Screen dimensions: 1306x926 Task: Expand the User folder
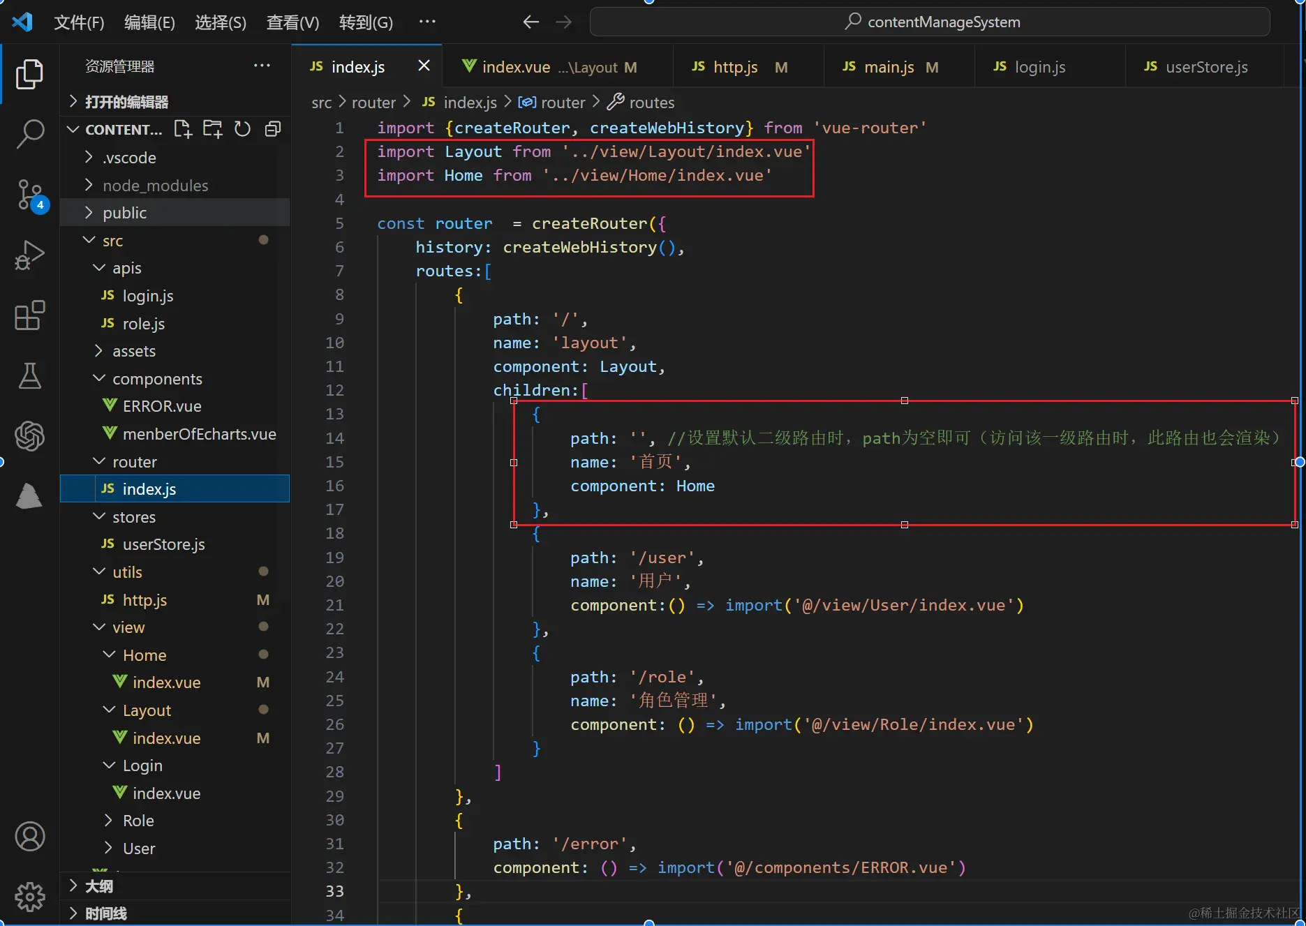pos(175,848)
